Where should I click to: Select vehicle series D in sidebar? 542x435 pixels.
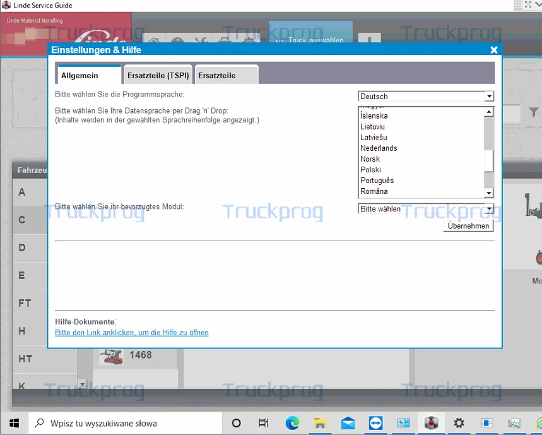(x=30, y=247)
